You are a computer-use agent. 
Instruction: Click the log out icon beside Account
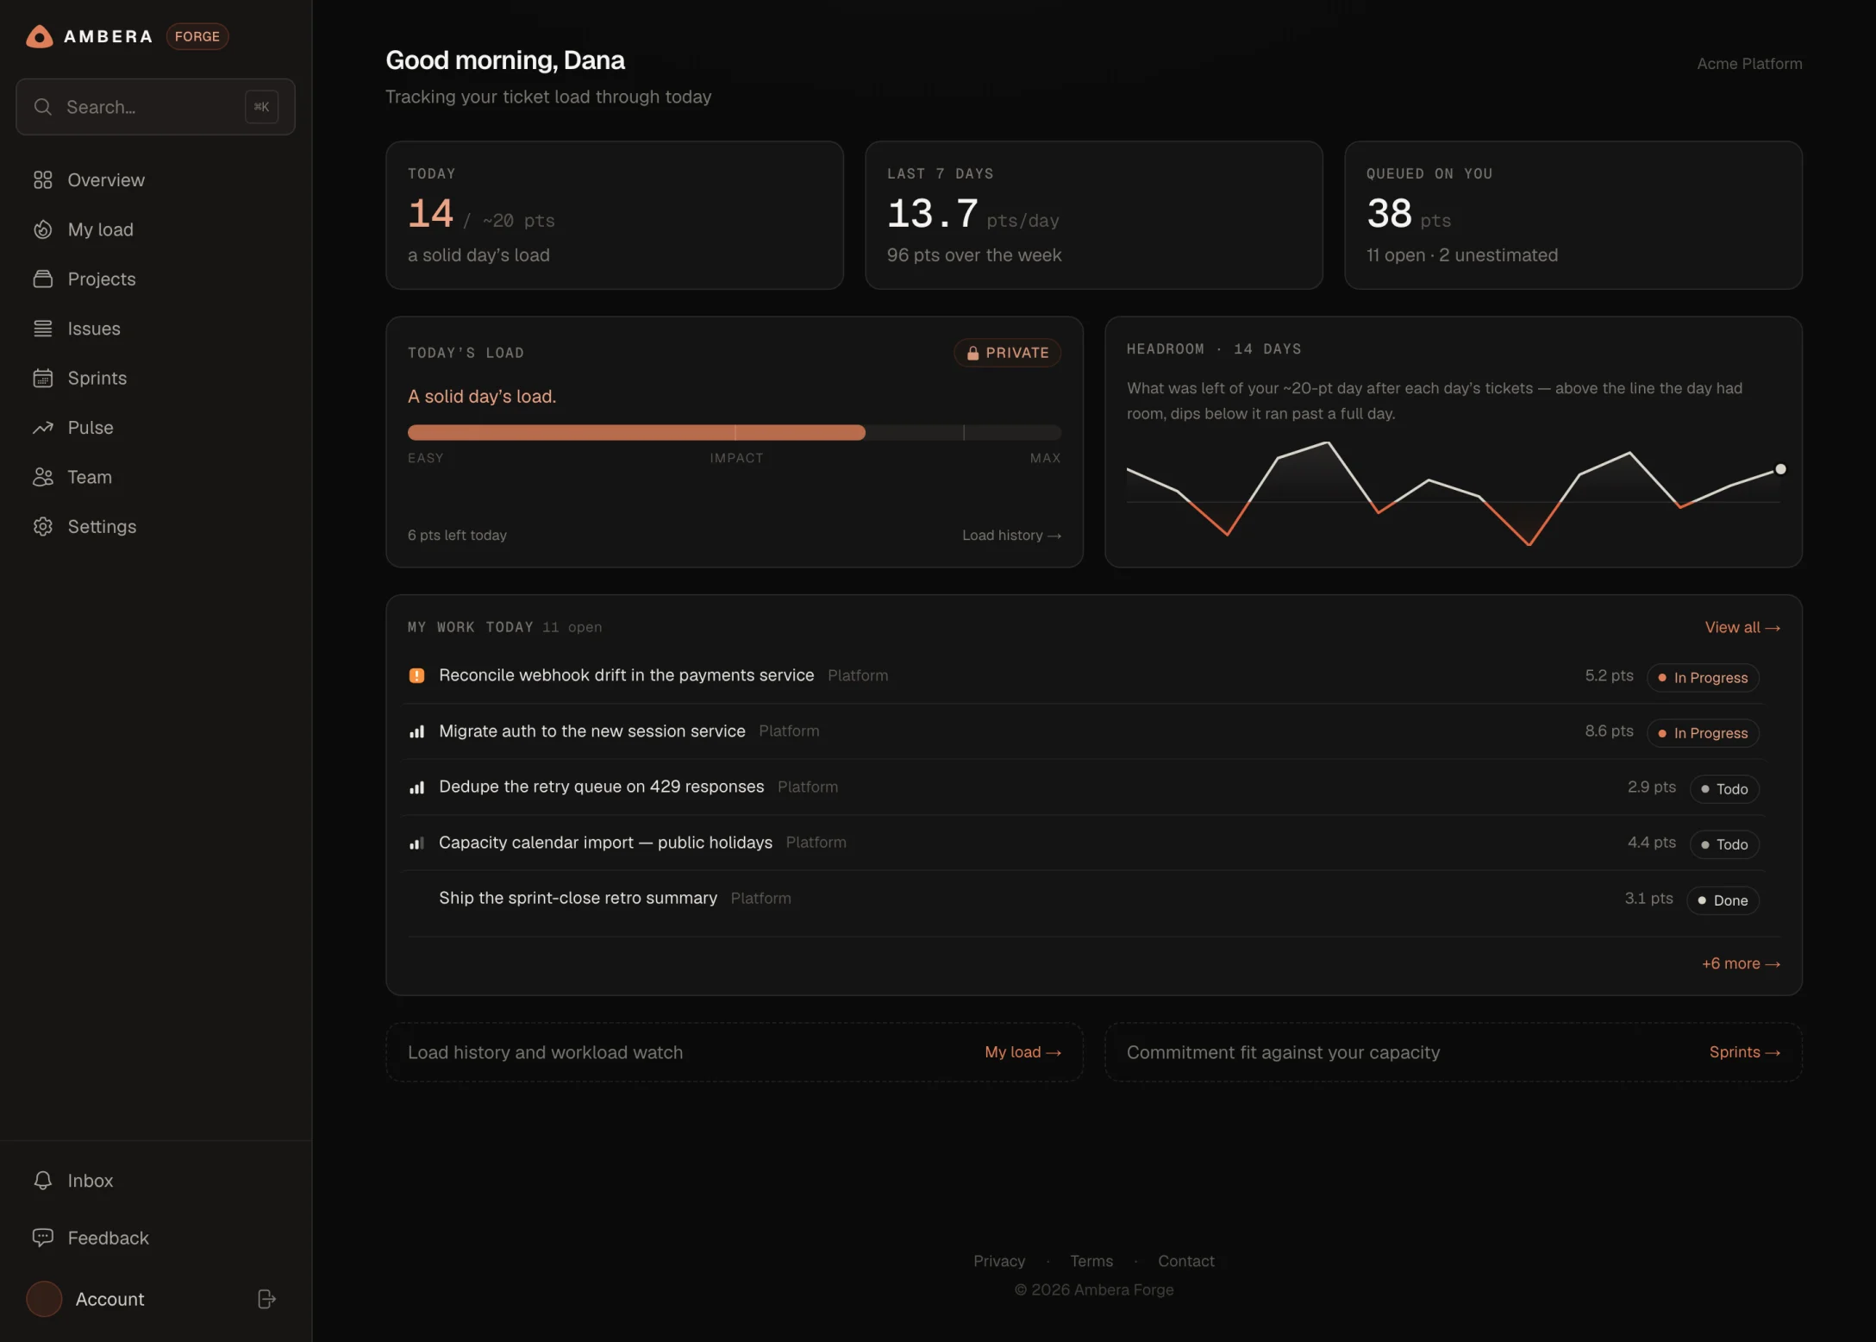tap(266, 1299)
